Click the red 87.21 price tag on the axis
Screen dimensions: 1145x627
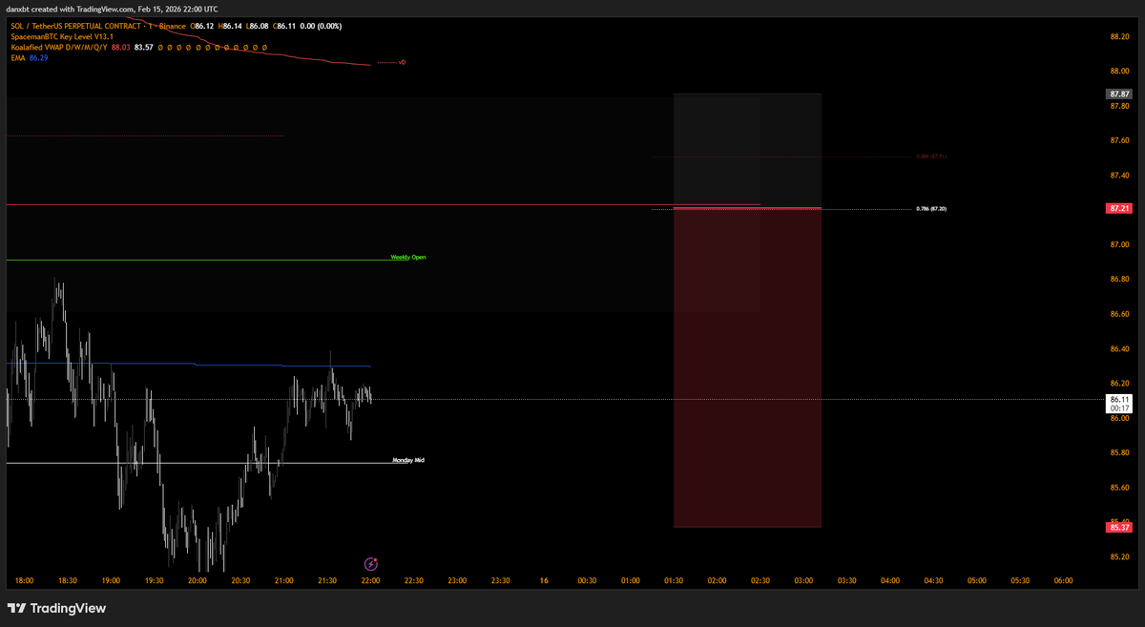click(1119, 208)
